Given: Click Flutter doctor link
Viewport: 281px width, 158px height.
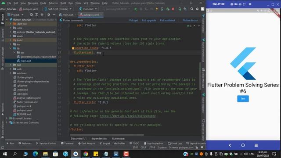Looking at the screenshot, I should tap(190, 20).
